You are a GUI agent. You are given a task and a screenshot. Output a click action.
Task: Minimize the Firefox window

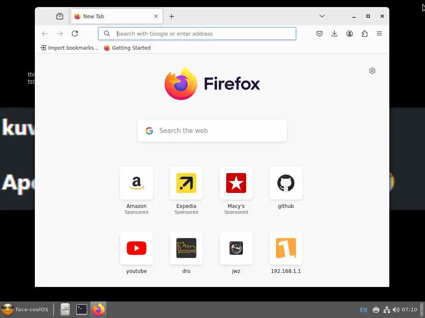coord(354,17)
